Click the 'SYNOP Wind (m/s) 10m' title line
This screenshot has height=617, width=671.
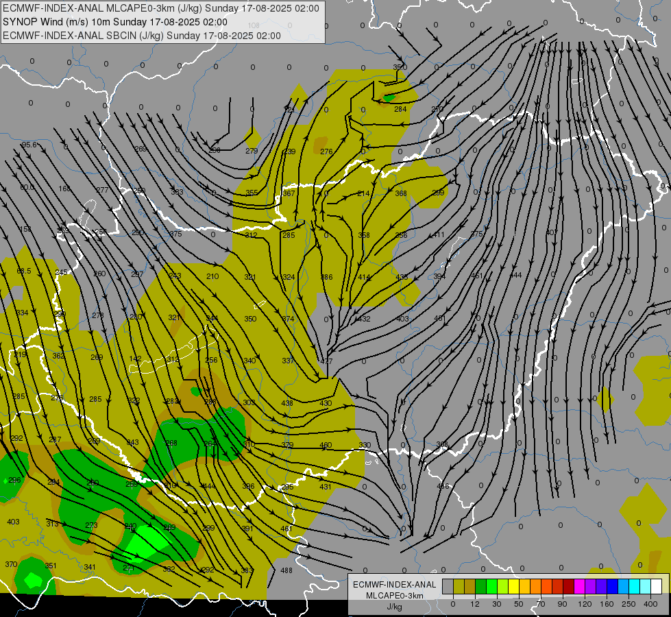[x=114, y=22]
